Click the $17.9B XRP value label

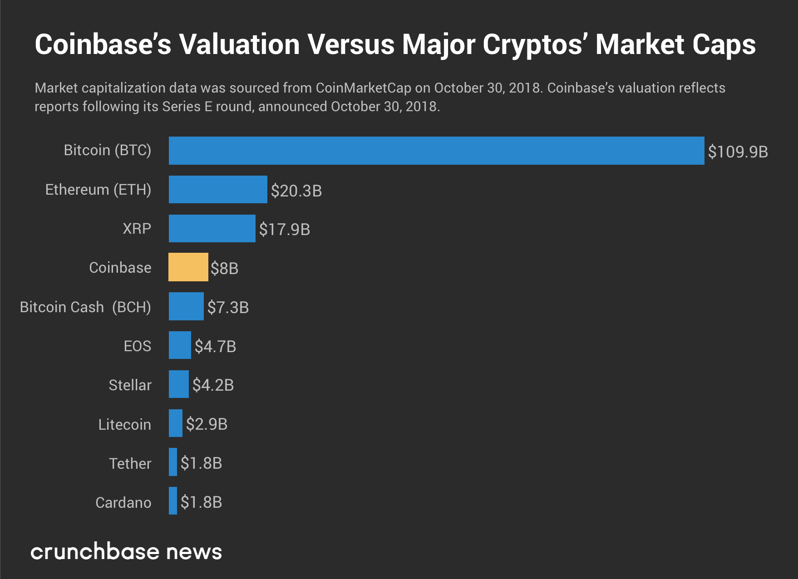pos(285,230)
